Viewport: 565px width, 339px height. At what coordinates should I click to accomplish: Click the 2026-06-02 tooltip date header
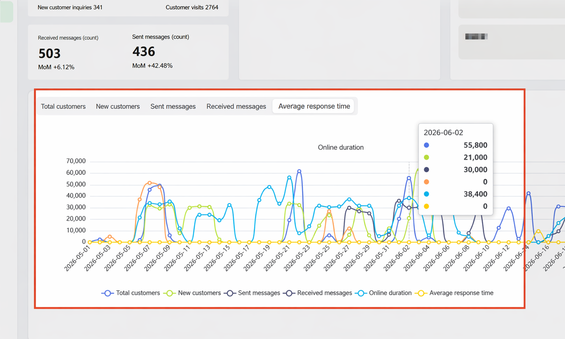(x=443, y=133)
